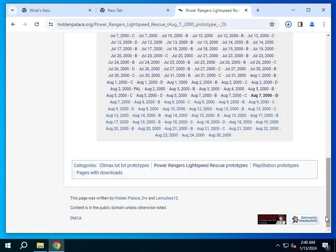
Task: Switch to the What's New tab
Action: pos(57,10)
